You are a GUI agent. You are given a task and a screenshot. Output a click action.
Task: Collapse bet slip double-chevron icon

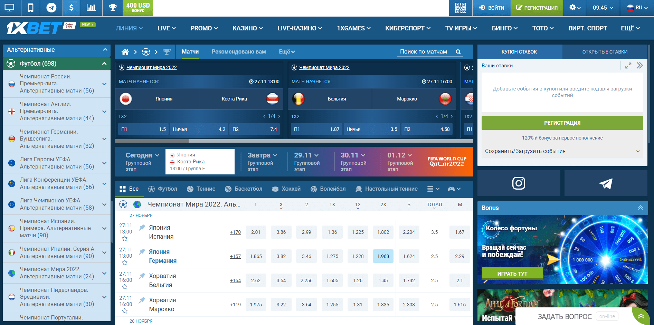coord(640,66)
